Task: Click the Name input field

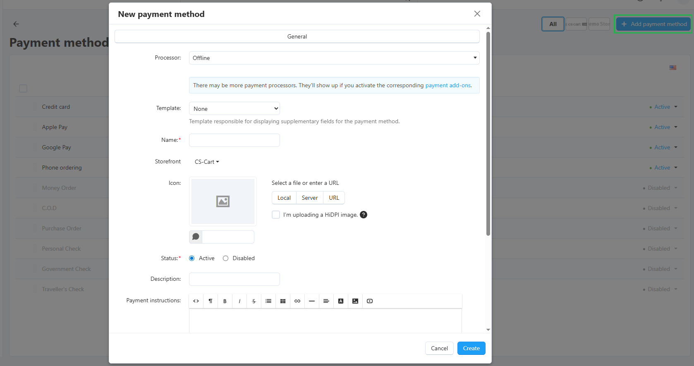Action: (235, 140)
